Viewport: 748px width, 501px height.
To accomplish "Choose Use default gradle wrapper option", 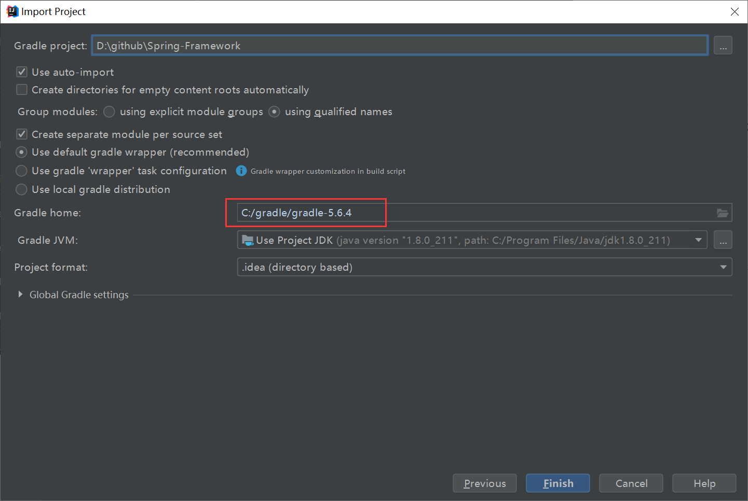I will [22, 152].
